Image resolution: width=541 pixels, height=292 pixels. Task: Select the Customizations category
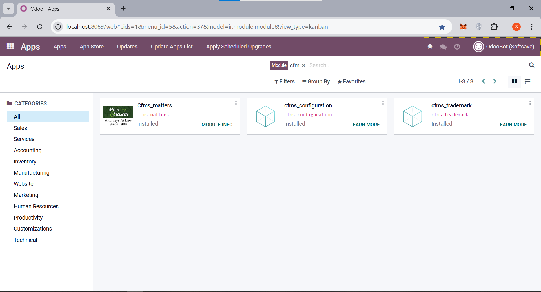pyautogui.click(x=33, y=229)
